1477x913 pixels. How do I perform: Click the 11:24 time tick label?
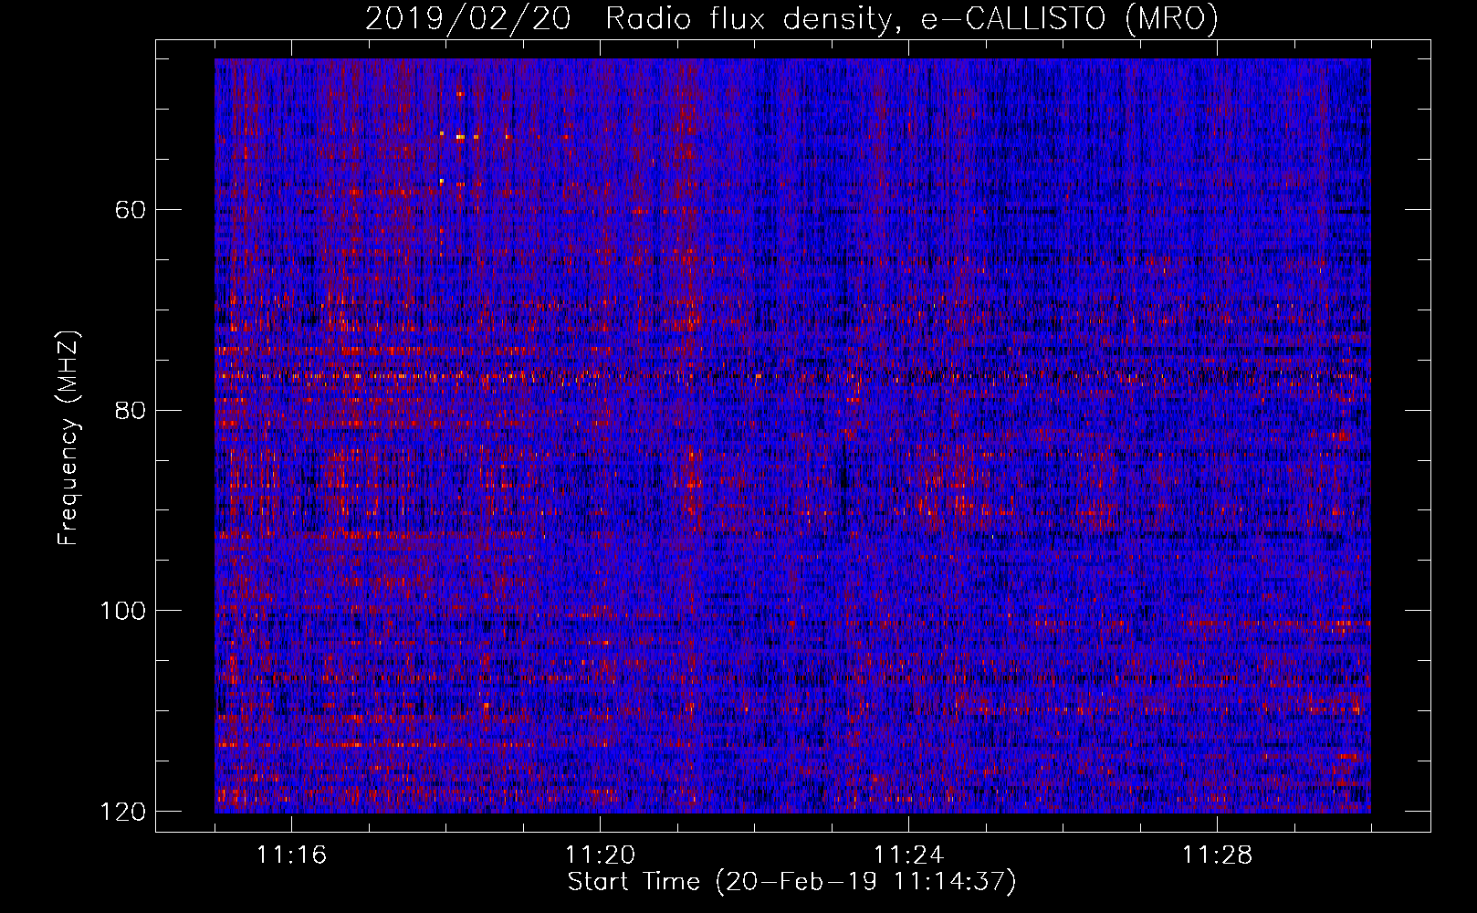tap(909, 855)
